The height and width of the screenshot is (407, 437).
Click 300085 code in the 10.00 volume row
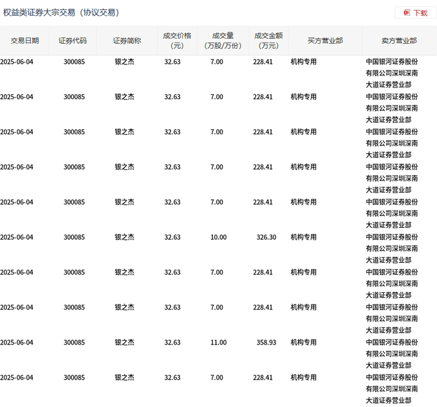tap(74, 237)
